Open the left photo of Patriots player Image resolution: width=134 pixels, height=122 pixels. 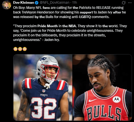43,87
